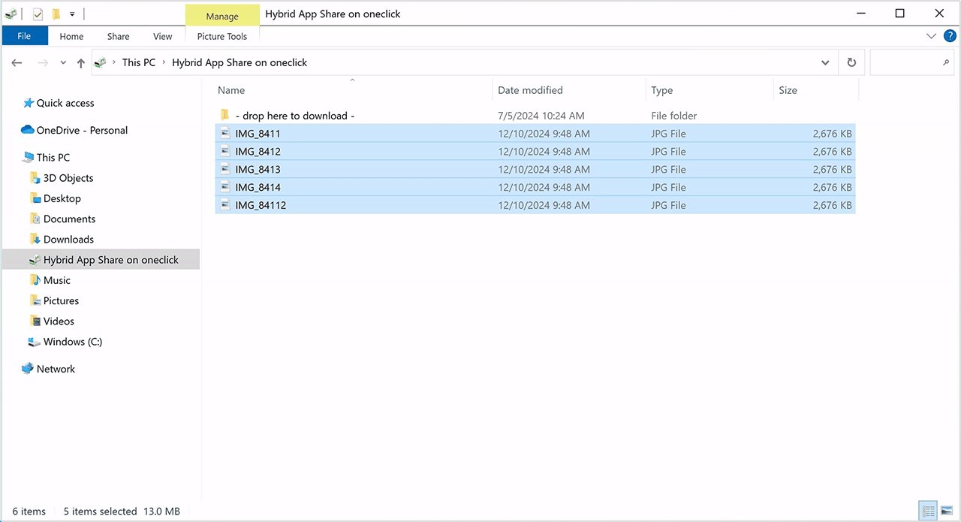This screenshot has height=522, width=961.
Task: Sort files by Size column header
Action: pyautogui.click(x=788, y=90)
